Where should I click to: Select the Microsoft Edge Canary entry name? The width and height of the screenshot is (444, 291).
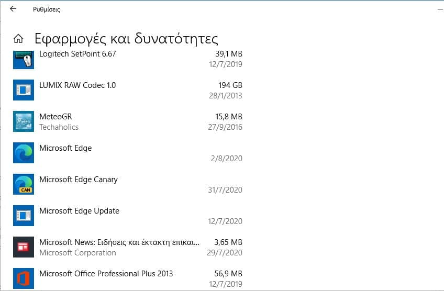[x=79, y=180]
